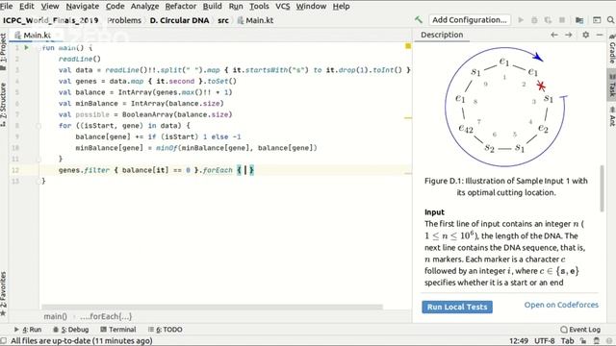Open the Build menu

(212, 7)
